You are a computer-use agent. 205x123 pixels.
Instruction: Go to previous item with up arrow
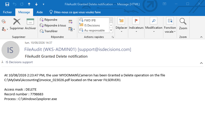(29, 4)
